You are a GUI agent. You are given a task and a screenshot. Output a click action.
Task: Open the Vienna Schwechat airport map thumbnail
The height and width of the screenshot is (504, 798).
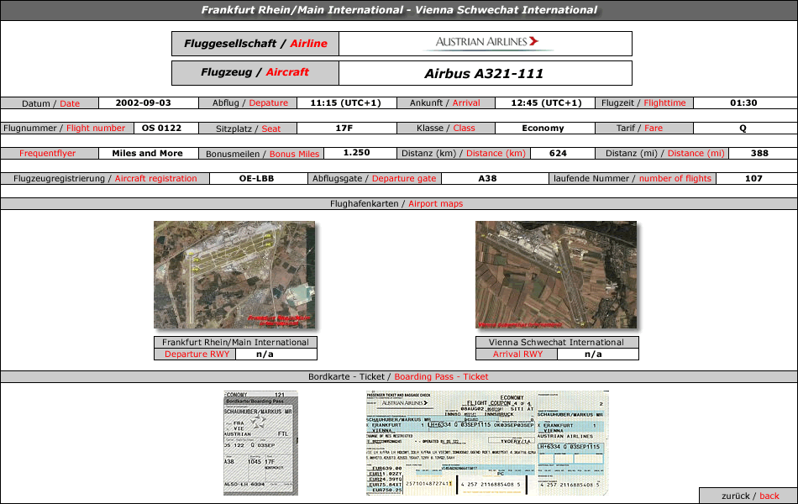(556, 275)
